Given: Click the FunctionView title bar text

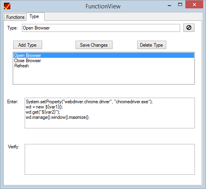Looking at the screenshot, I should coord(103,6).
